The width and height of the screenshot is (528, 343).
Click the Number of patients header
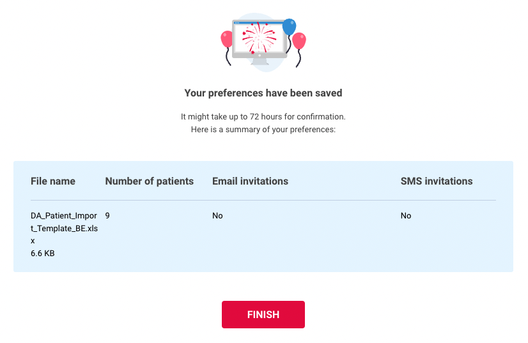click(149, 181)
